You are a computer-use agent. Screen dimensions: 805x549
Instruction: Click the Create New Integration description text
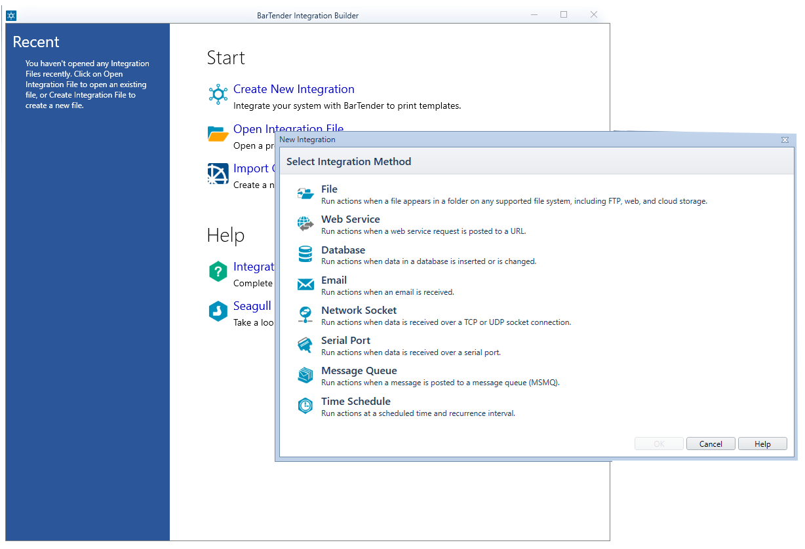[347, 105]
